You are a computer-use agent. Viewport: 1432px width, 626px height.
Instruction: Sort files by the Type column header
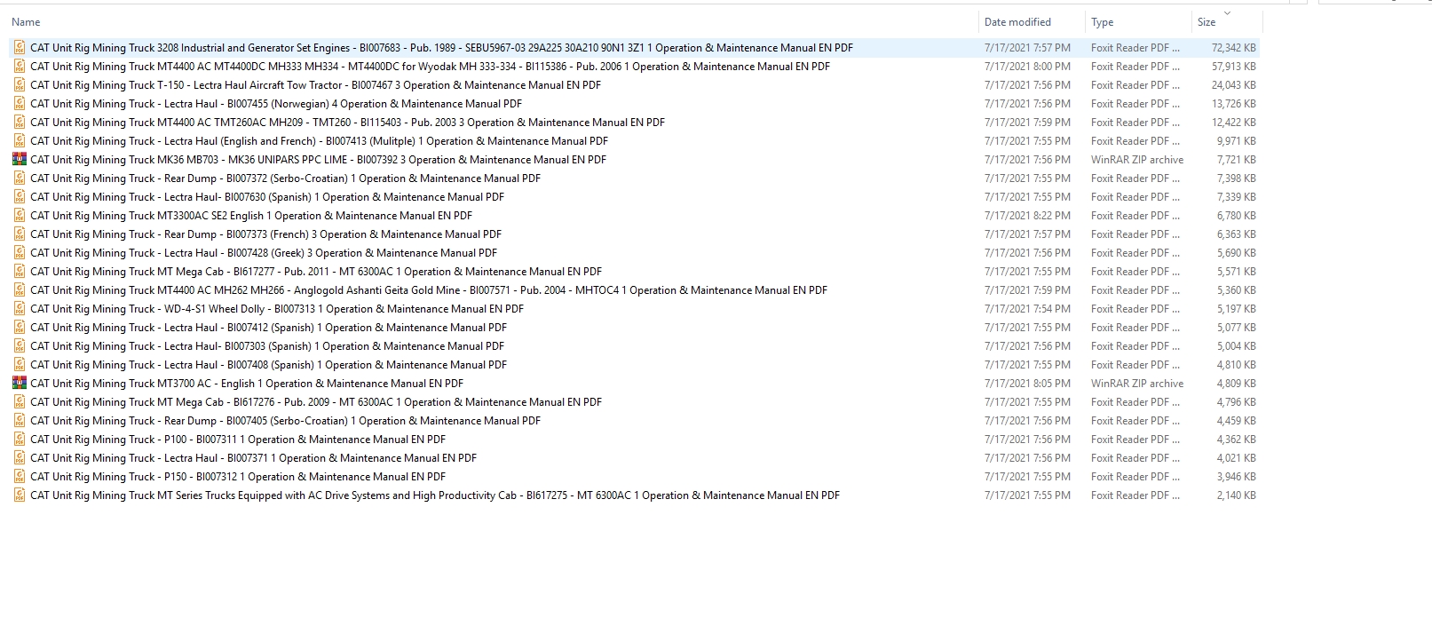[x=1103, y=22]
